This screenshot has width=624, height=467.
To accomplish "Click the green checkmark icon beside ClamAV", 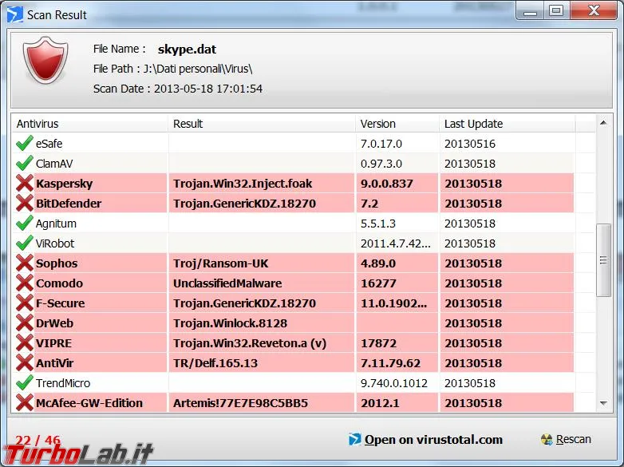I will (x=24, y=163).
